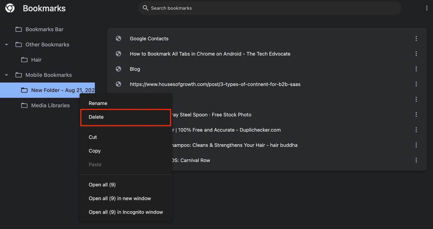Collapse the Other Bookmarks folder
Viewport: 433px width, 229px height.
coord(6,44)
